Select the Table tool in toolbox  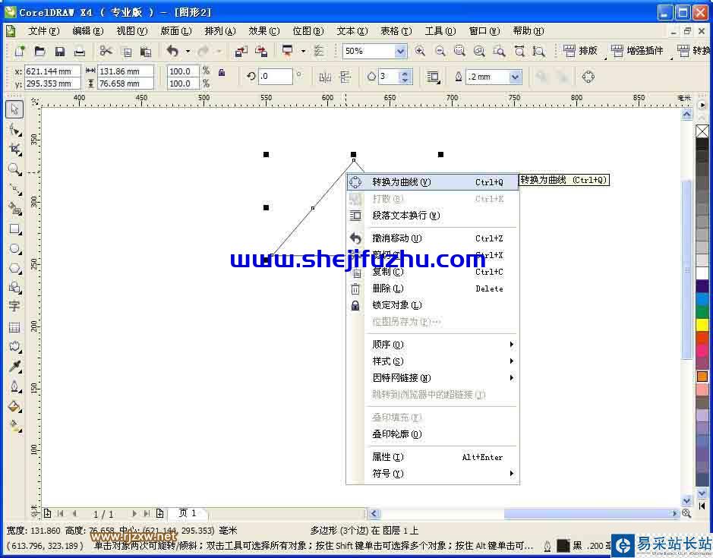point(14,327)
